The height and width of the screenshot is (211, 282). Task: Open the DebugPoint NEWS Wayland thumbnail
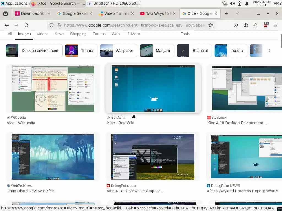(246, 157)
